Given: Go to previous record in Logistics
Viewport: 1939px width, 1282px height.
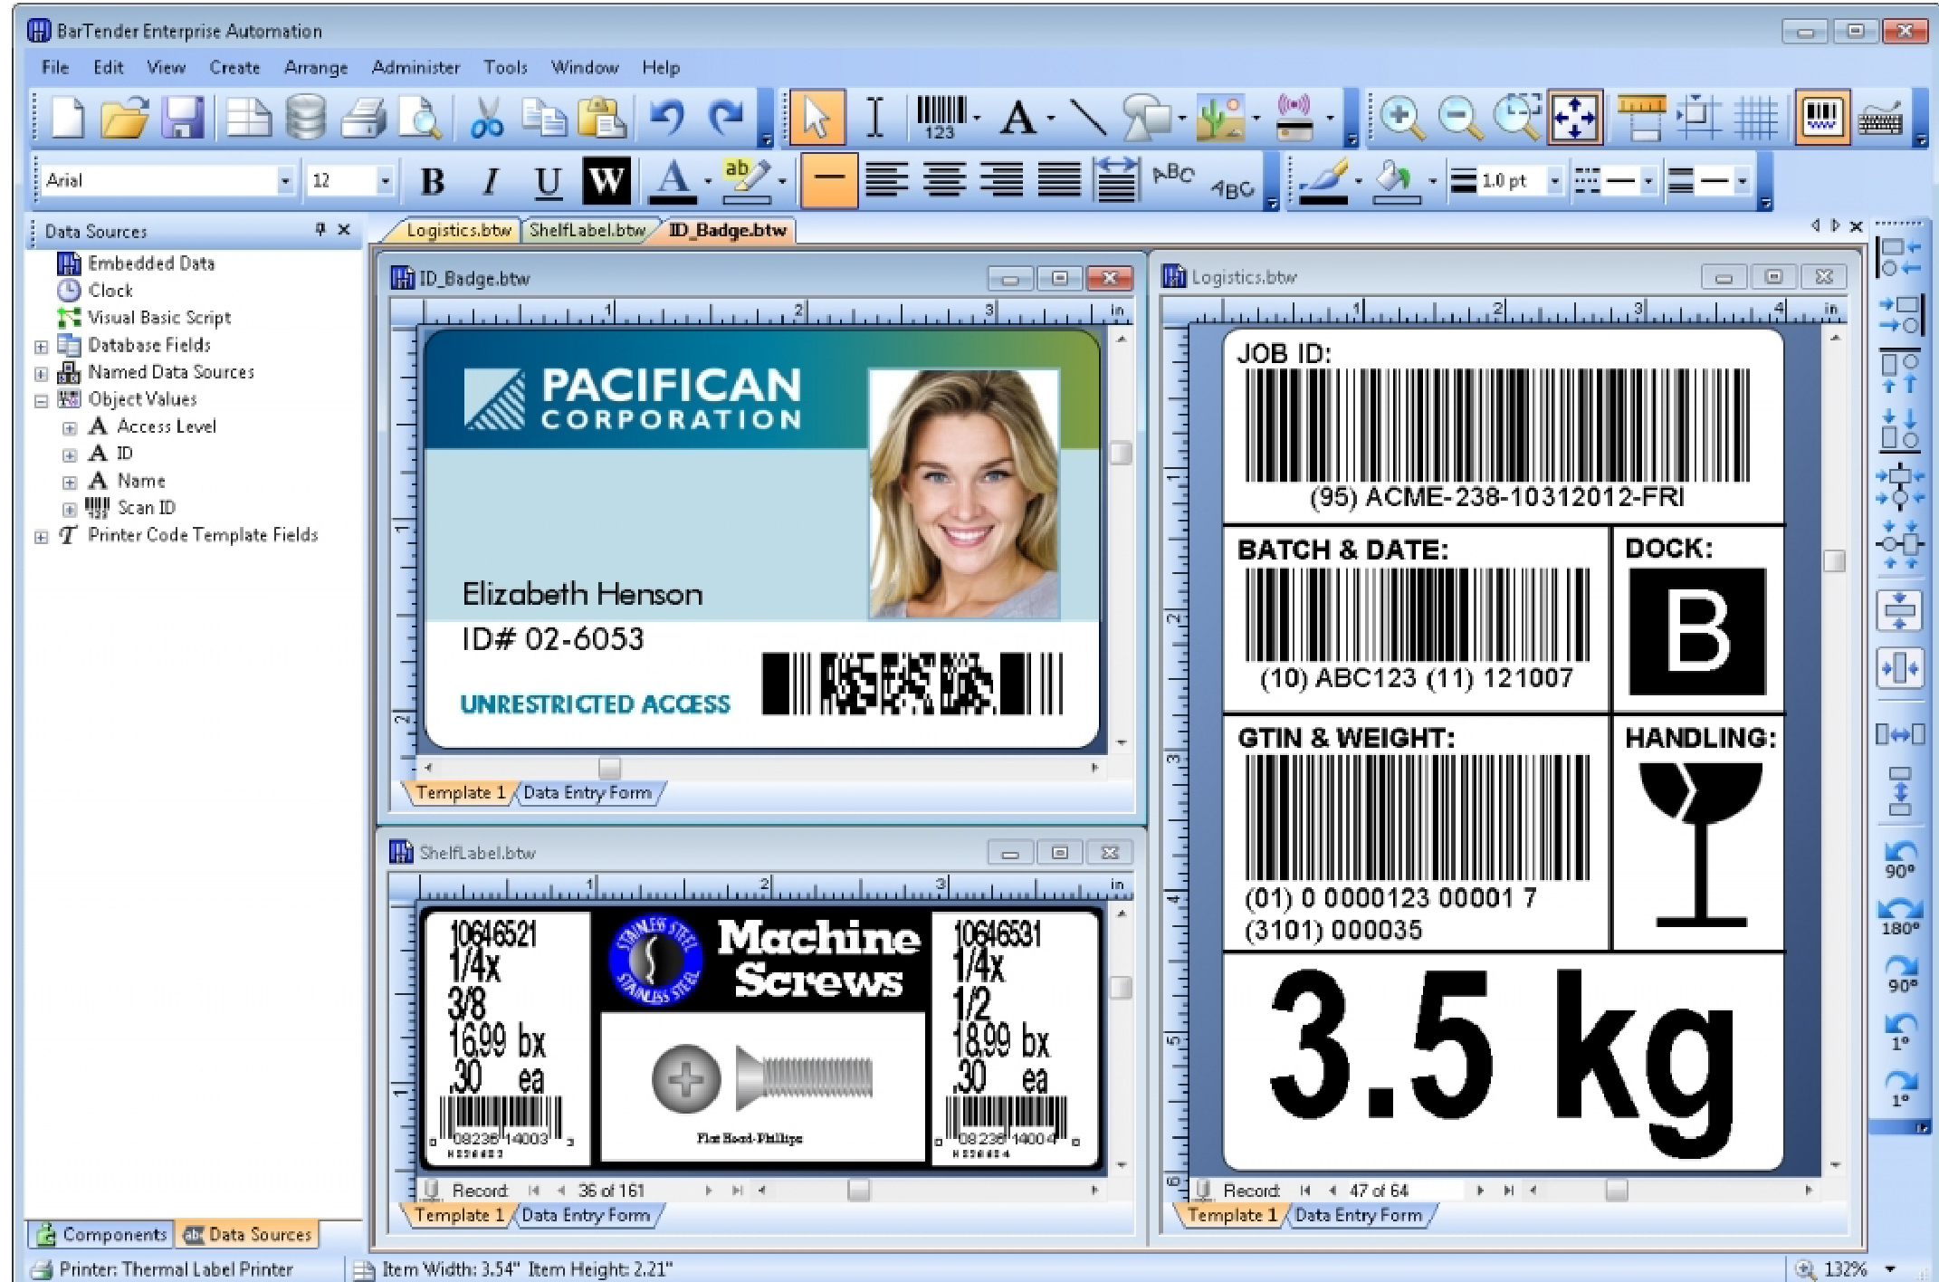Looking at the screenshot, I should pyautogui.click(x=1332, y=1191).
